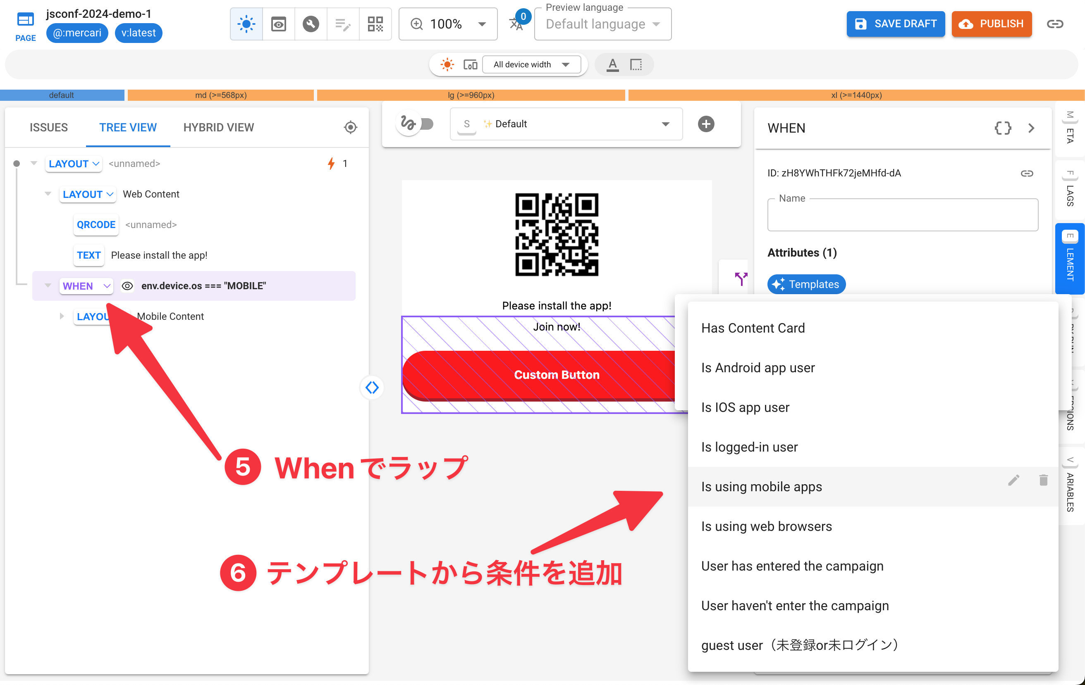
Task: Click the plus button beside Default selector
Action: (x=706, y=124)
